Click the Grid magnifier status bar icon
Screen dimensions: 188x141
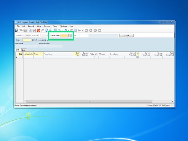(160, 105)
